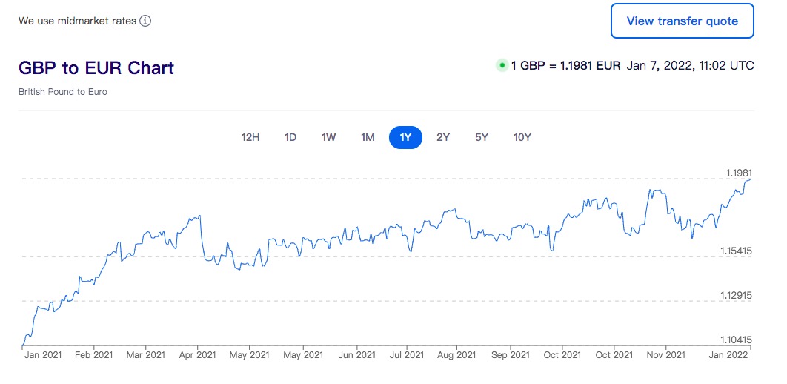Select the 12H time range
The height and width of the screenshot is (384, 787).
tap(250, 137)
